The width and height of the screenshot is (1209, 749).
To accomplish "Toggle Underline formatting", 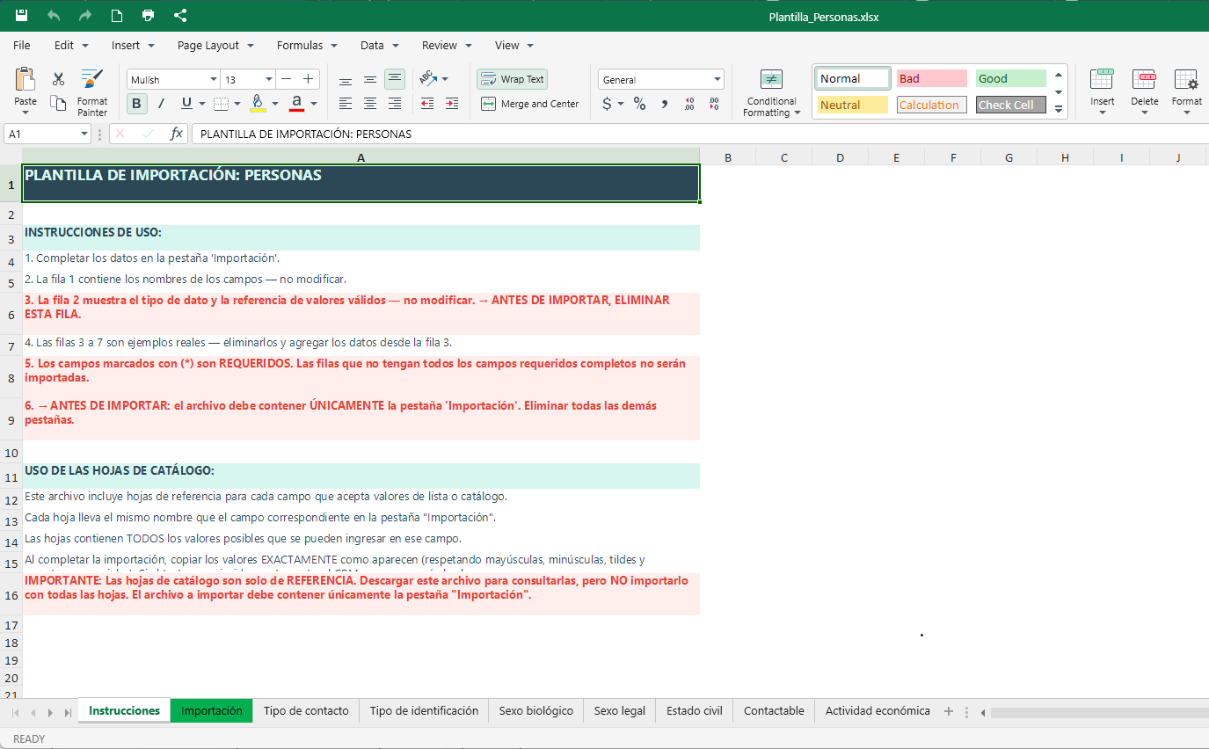I will click(186, 104).
